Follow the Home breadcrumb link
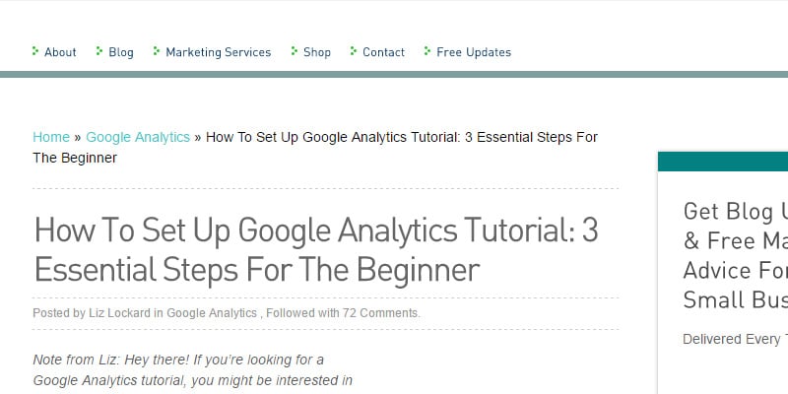Image resolution: width=788 pixels, height=394 pixels. [x=51, y=137]
